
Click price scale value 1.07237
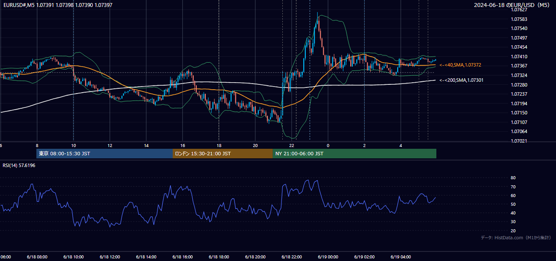pyautogui.click(x=519, y=94)
